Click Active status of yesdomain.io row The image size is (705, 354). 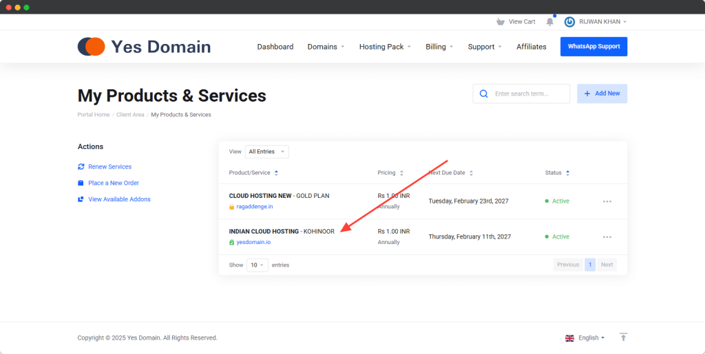(x=557, y=236)
